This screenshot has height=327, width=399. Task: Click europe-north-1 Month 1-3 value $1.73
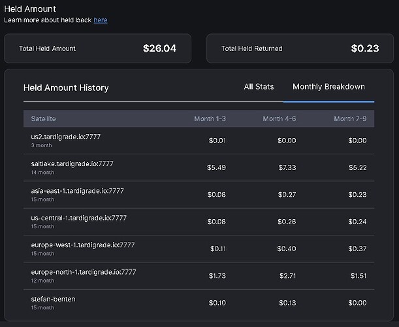[x=217, y=276]
